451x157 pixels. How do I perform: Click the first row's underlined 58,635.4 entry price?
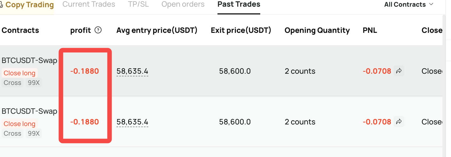(132, 71)
